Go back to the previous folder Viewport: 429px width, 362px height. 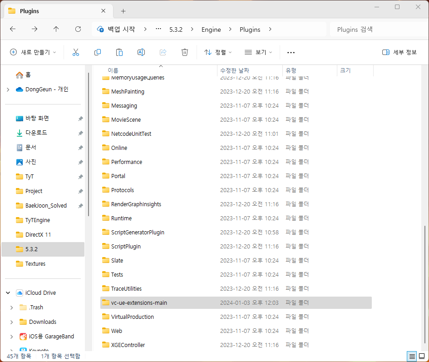(13, 29)
